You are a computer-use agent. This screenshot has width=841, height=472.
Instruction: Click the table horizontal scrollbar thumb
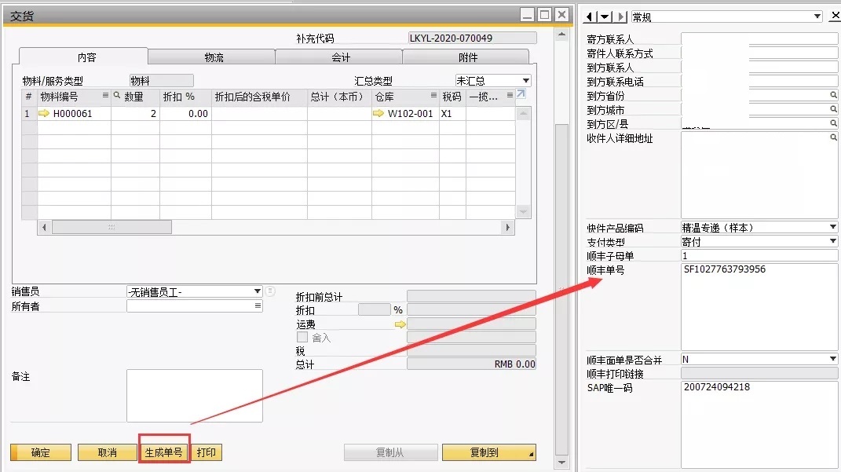[112, 228]
